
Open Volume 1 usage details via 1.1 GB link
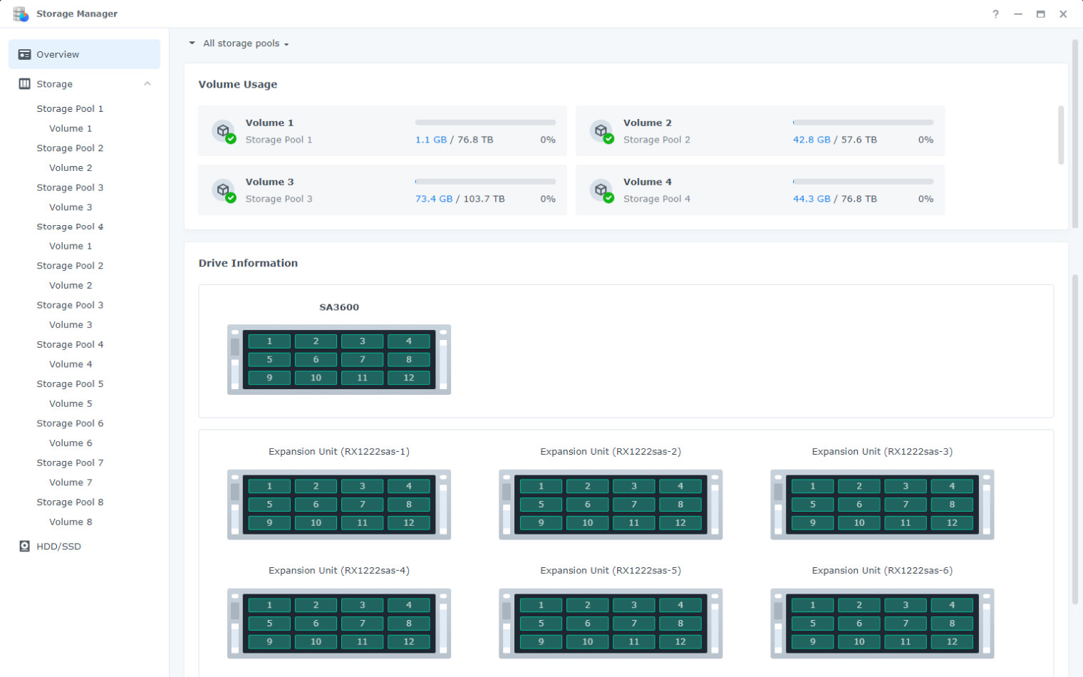point(430,140)
